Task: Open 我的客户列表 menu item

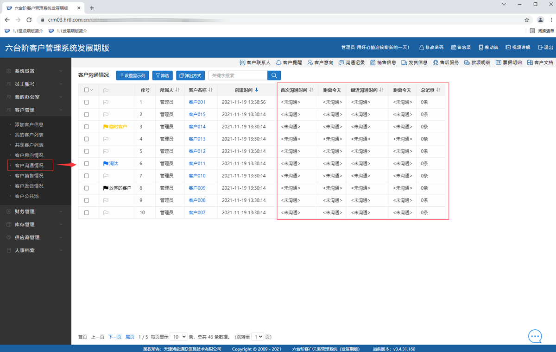Action: pos(29,135)
